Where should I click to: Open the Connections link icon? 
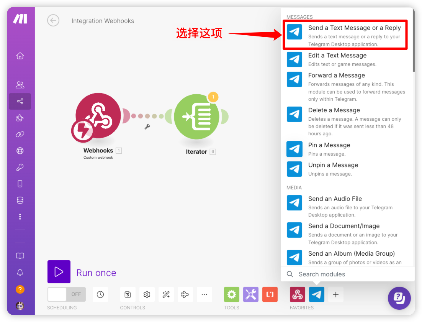20,134
